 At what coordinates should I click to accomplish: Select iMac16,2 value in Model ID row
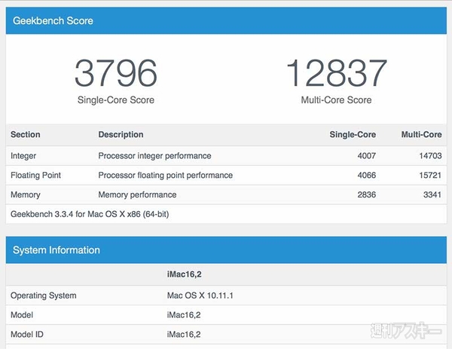(x=184, y=334)
